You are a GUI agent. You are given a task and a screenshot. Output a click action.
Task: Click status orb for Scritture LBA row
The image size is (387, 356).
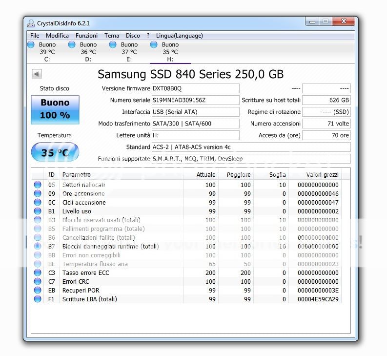pos(38,299)
